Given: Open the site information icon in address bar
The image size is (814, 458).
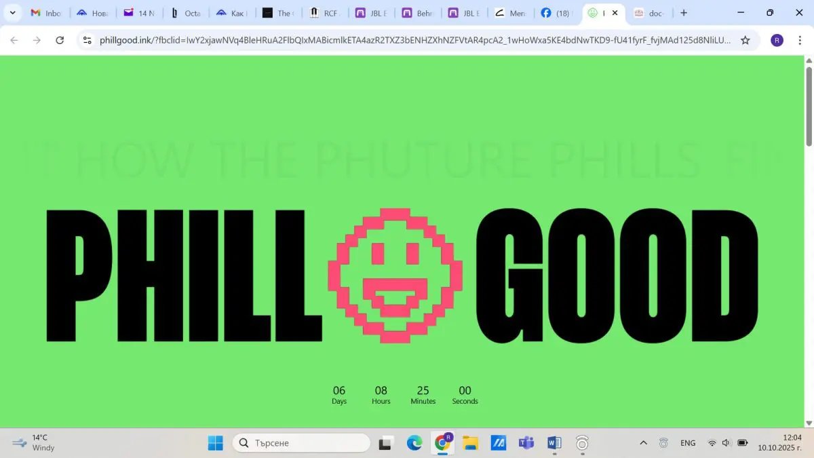Looking at the screenshot, I should click(87, 40).
